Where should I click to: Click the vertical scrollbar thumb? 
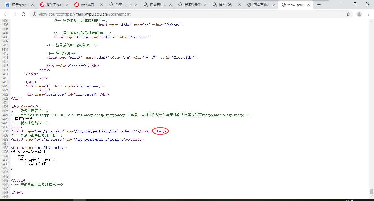point(372,191)
